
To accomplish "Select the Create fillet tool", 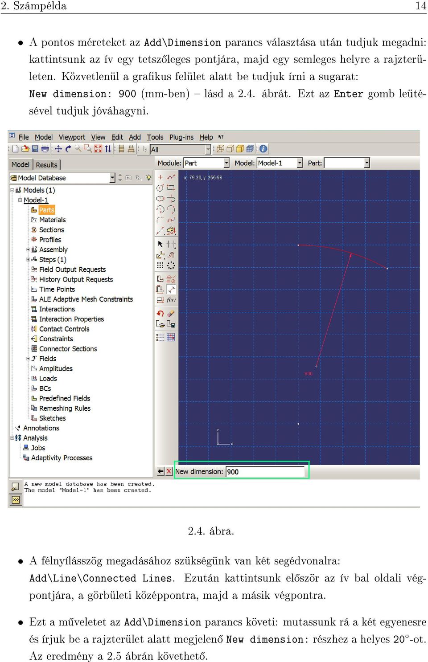I will [160, 220].
